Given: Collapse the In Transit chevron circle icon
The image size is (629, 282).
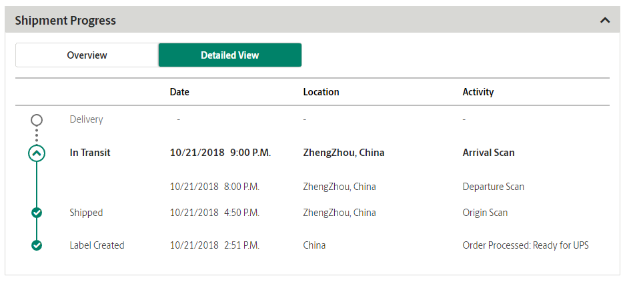Looking at the screenshot, I should 37,153.
